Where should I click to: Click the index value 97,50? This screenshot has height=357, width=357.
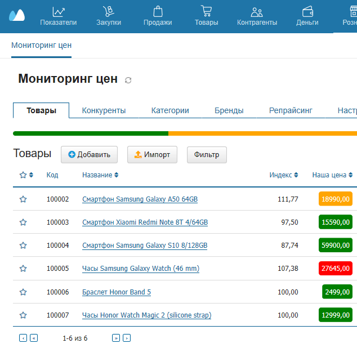pyautogui.click(x=289, y=222)
